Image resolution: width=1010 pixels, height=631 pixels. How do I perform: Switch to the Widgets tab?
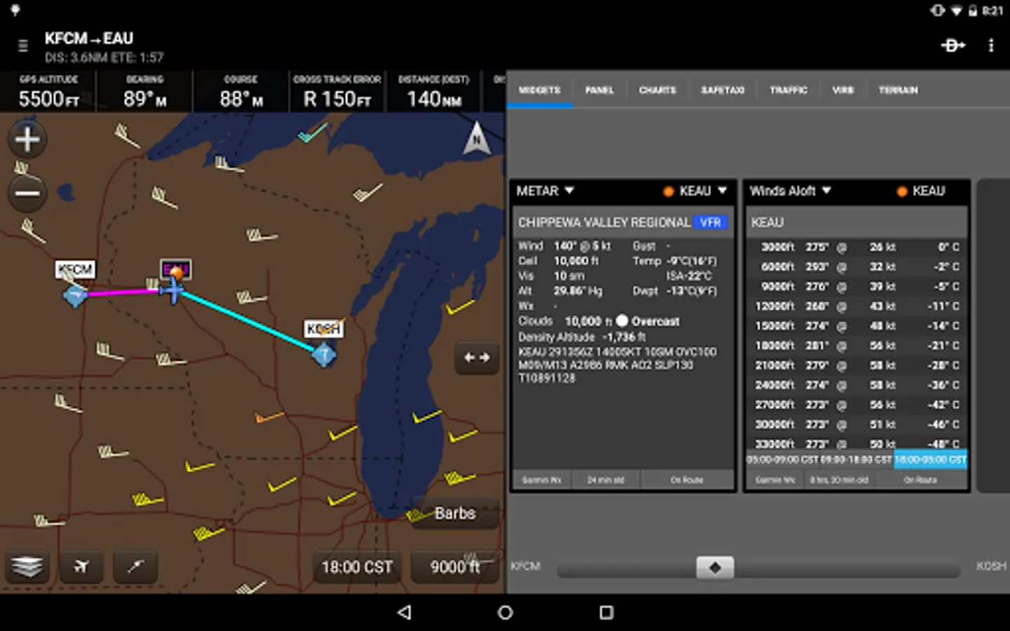[539, 90]
